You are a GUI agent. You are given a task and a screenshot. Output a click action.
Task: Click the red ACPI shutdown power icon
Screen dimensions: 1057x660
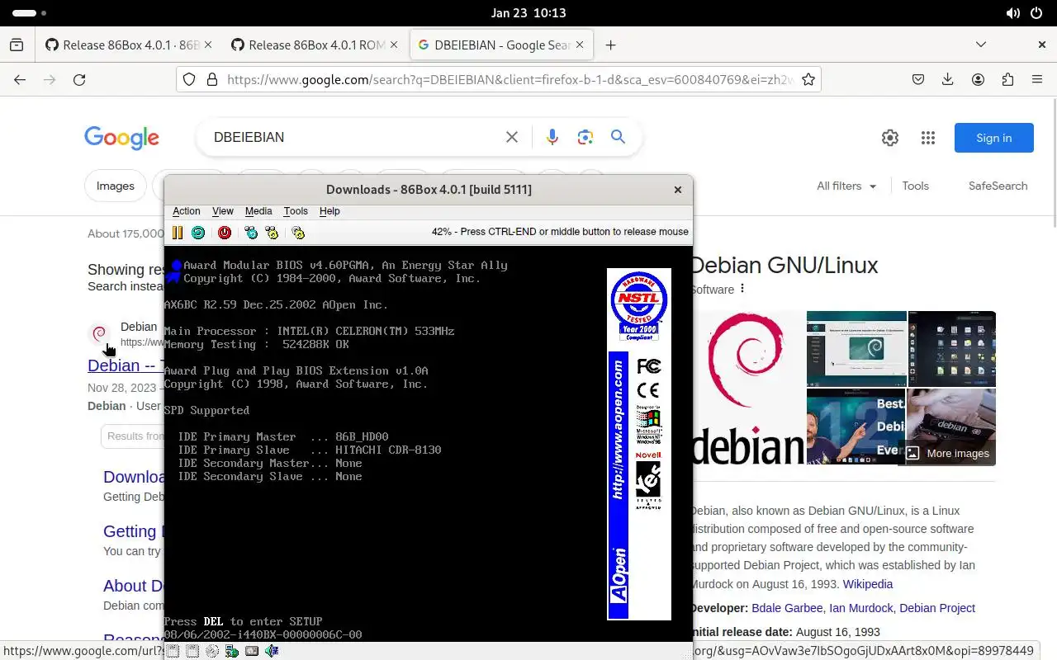(x=225, y=233)
